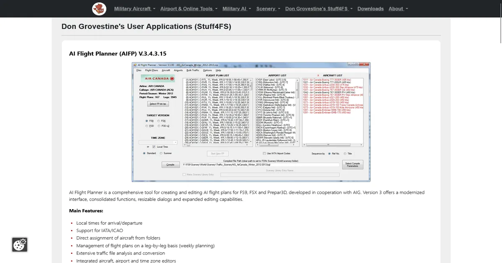Image resolution: width=502 pixels, height=263 pixels.
Task: Open the Help menu in AIFP
Action: point(218,70)
